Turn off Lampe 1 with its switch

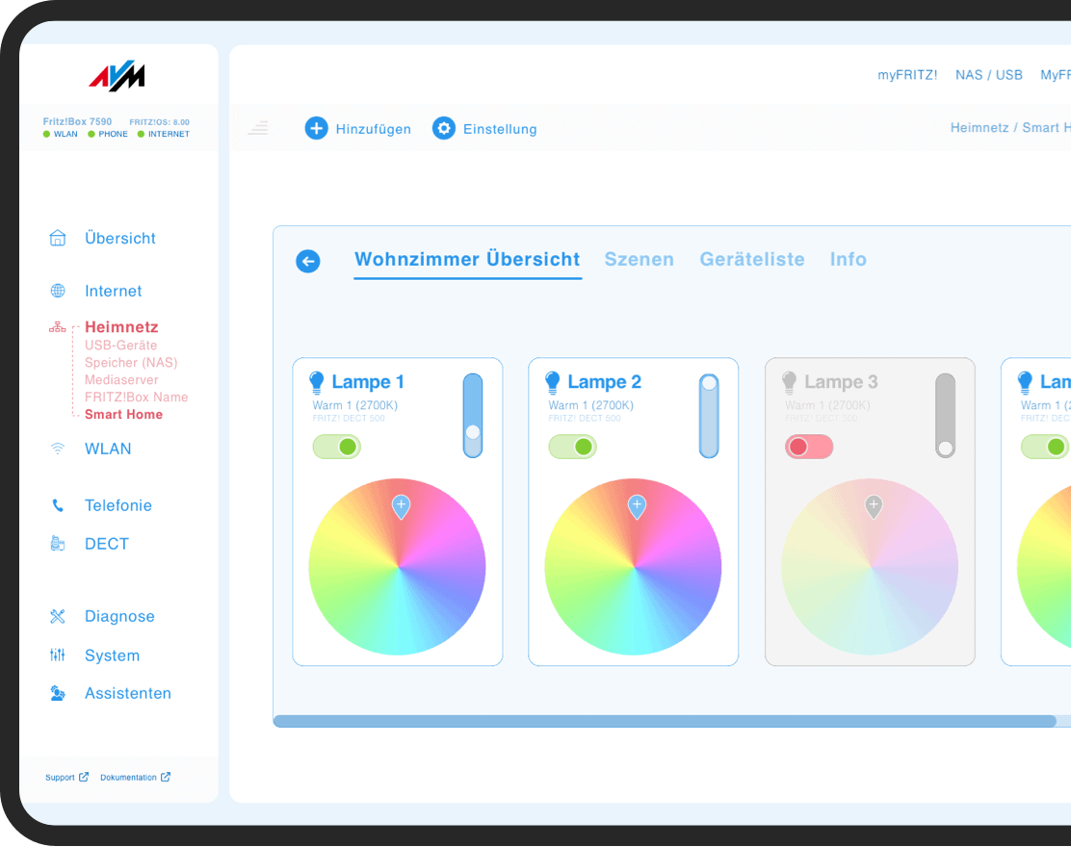(336, 447)
